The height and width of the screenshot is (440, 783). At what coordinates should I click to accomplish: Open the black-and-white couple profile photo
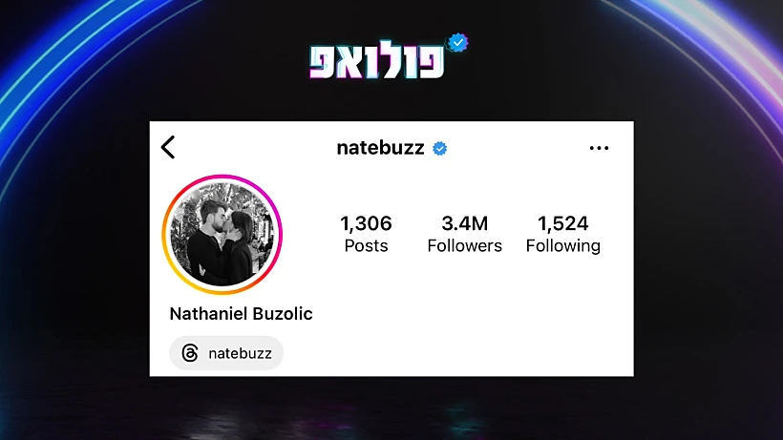(222, 234)
